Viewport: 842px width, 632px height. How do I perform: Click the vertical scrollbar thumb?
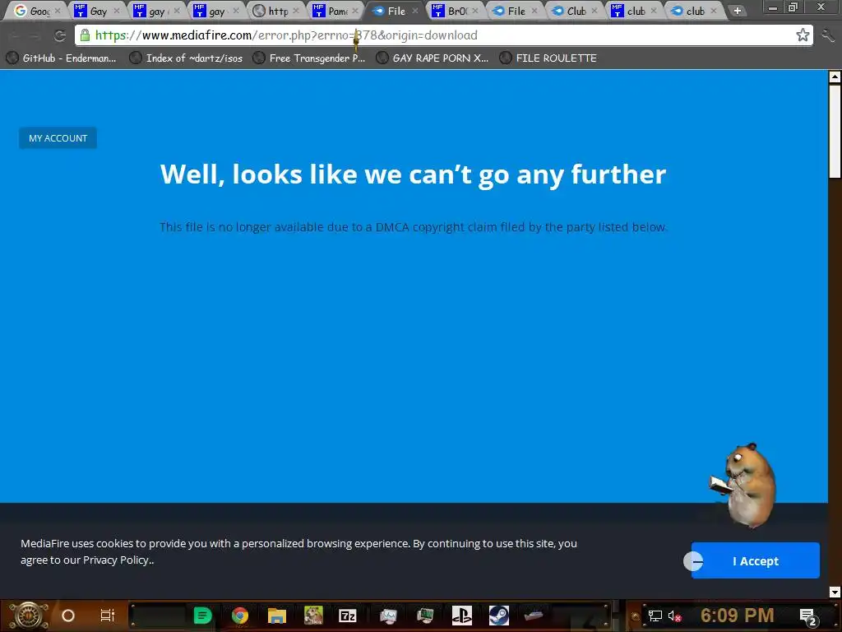click(835, 131)
